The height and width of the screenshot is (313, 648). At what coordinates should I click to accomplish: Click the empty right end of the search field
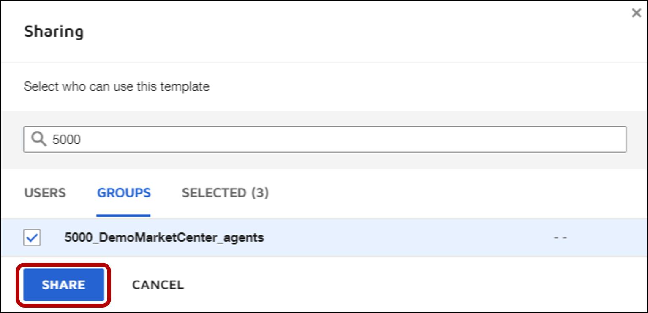tap(549, 139)
